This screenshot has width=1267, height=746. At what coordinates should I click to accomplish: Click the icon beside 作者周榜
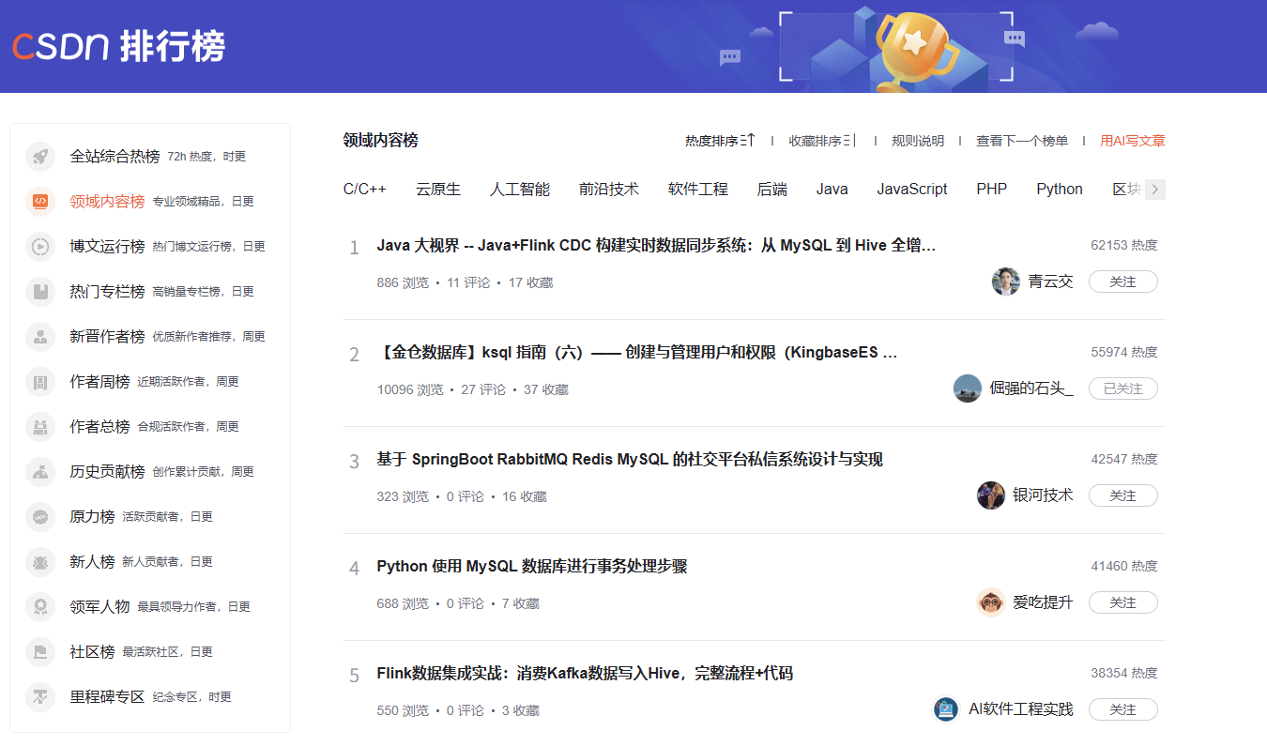click(40, 382)
